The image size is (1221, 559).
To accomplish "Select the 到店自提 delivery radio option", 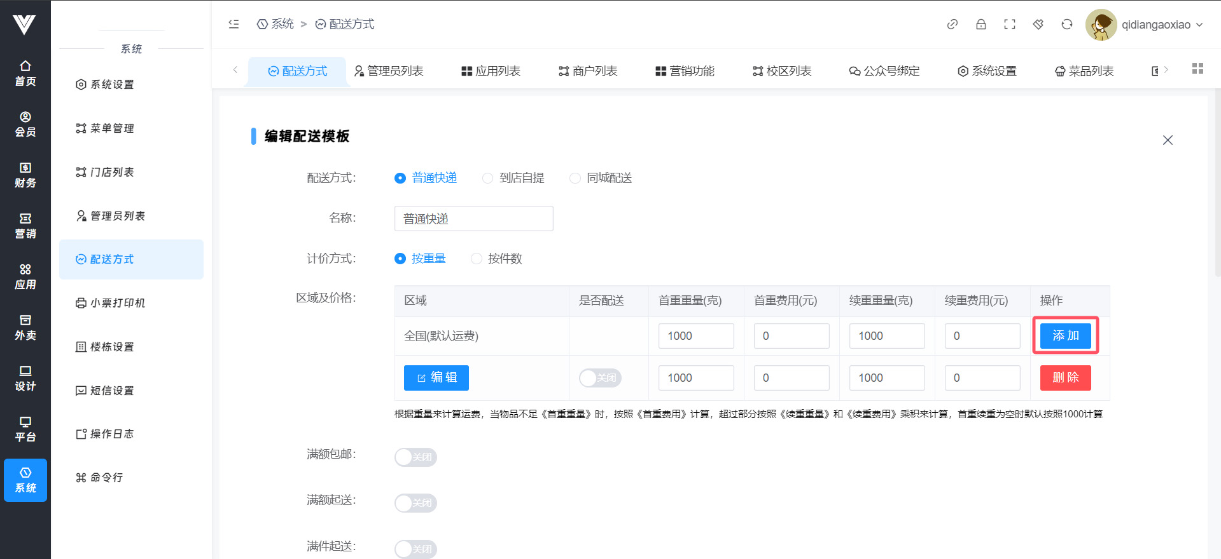I will (487, 178).
